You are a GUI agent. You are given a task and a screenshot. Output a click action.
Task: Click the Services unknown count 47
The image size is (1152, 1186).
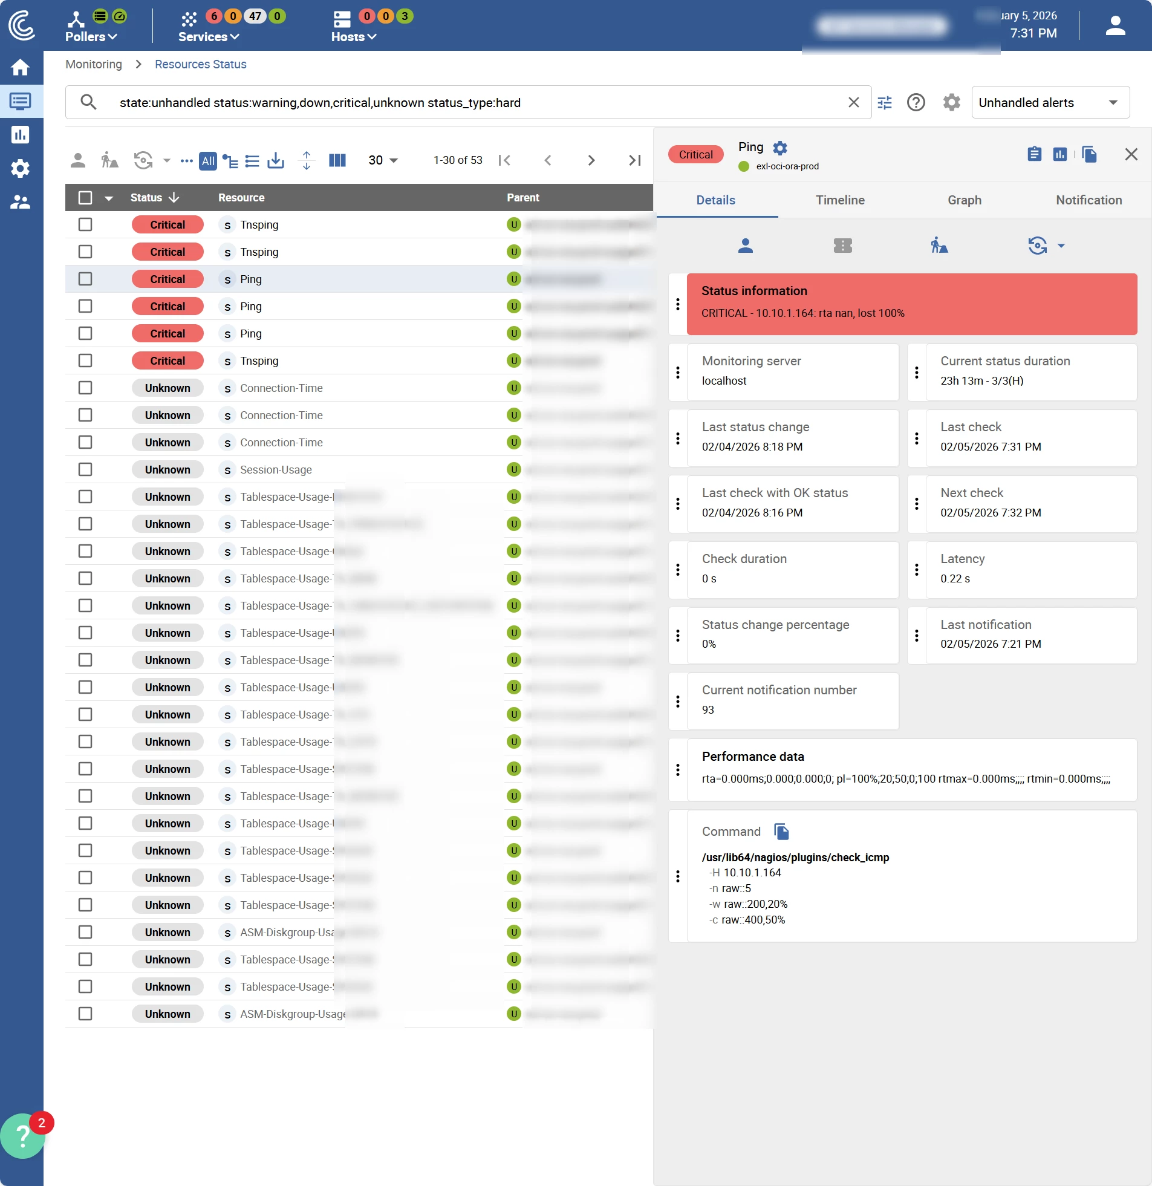[x=255, y=16]
